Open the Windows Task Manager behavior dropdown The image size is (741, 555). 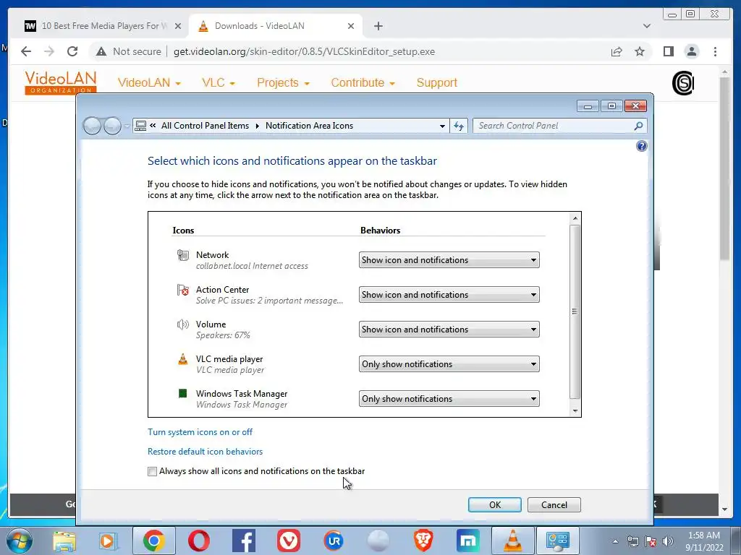click(x=449, y=399)
